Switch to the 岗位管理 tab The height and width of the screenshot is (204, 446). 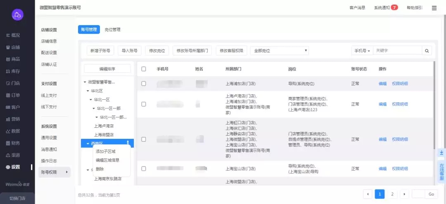(x=112, y=30)
